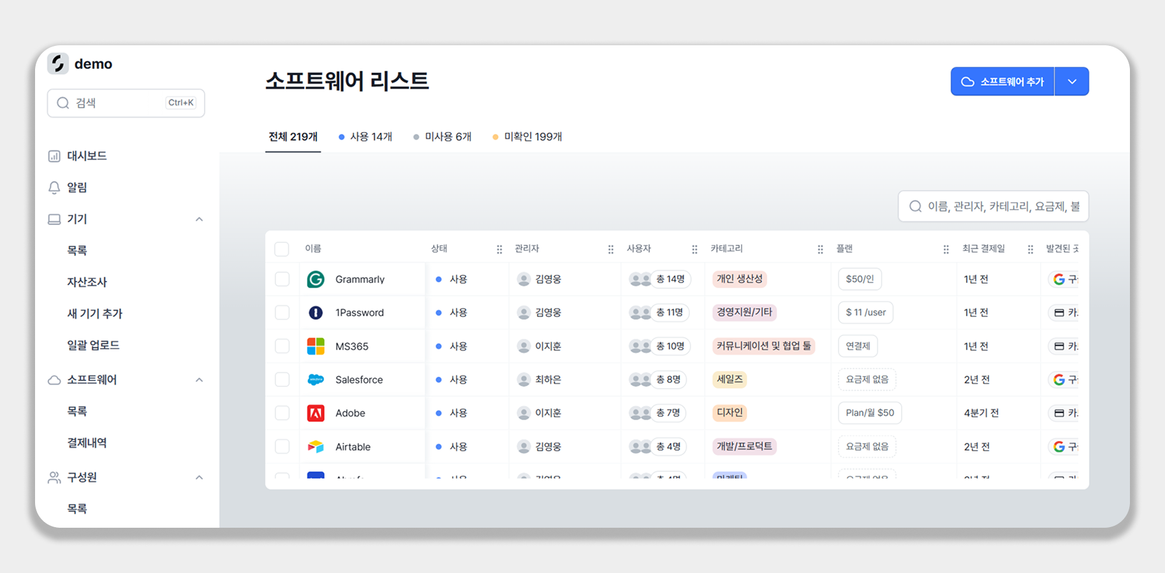Open 결제내역 in the sidebar

[87, 443]
